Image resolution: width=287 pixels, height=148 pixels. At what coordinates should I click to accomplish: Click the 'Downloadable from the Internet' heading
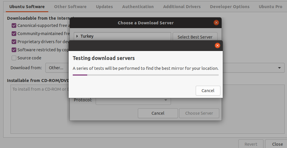40,18
